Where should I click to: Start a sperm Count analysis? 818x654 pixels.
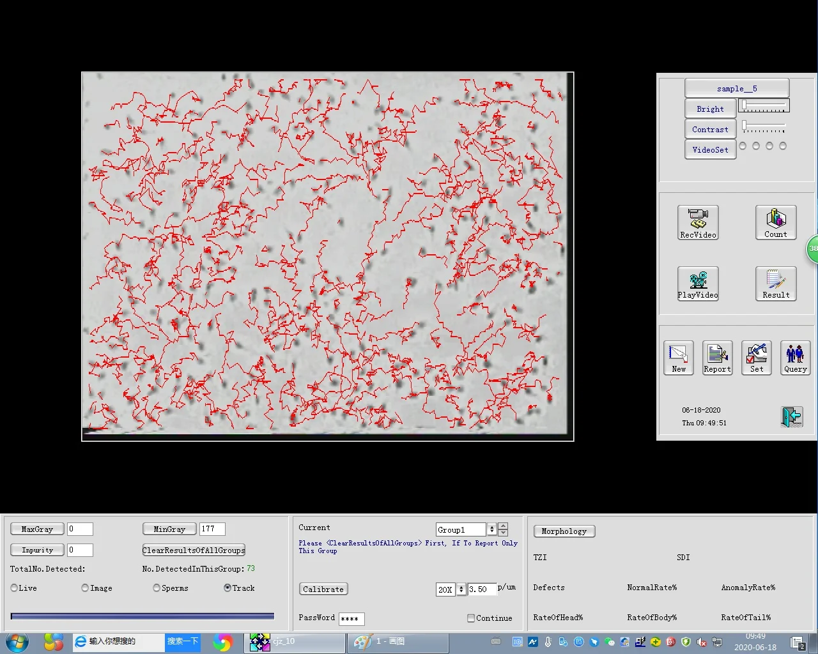click(775, 222)
